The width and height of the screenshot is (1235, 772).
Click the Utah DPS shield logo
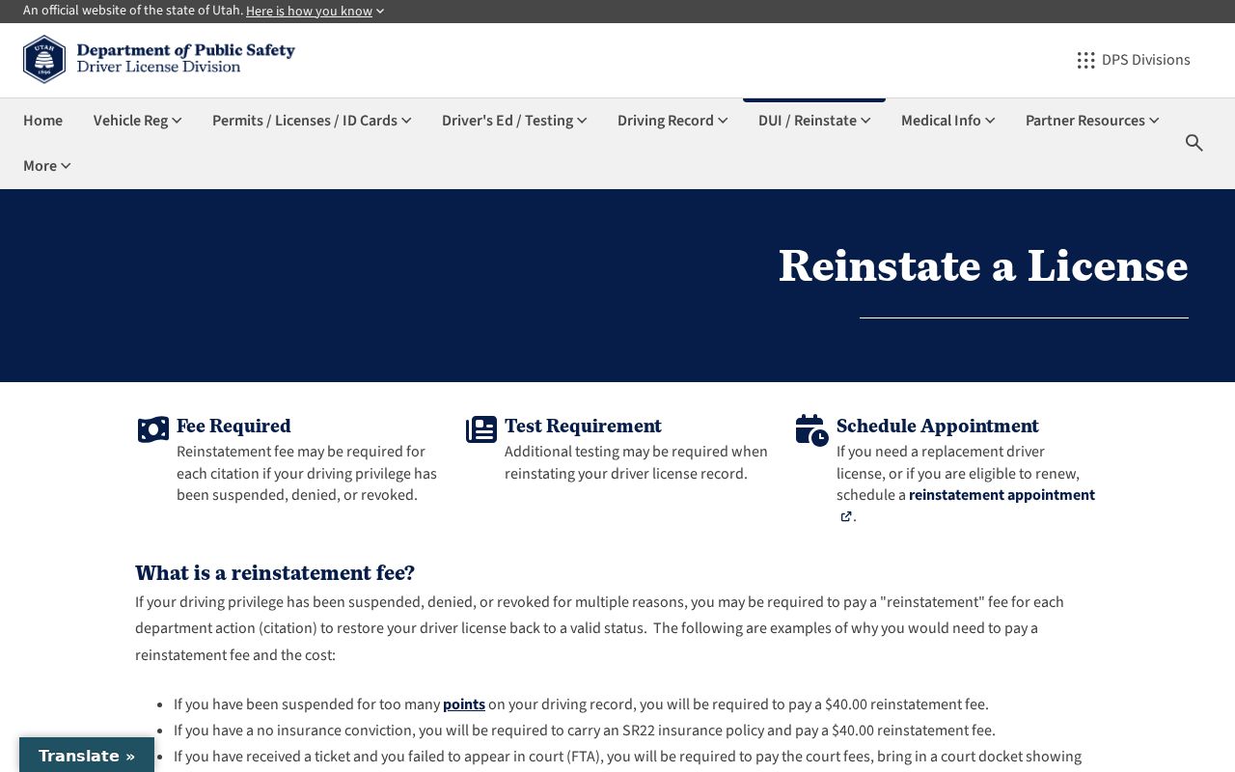(x=44, y=60)
